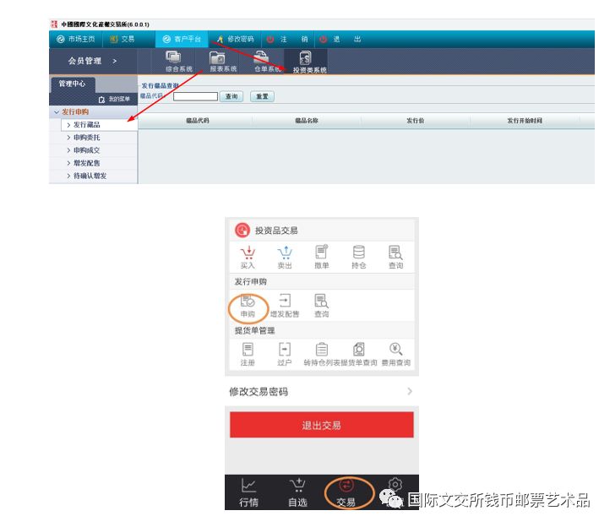610x527 pixels.
Task: Tap the 提货单查询 icon
Action: coord(359,354)
